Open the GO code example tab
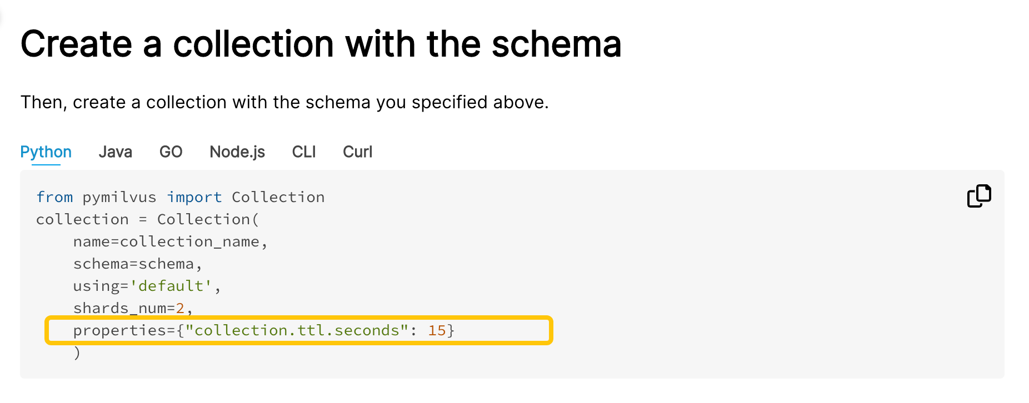The image size is (1029, 403). [x=171, y=152]
